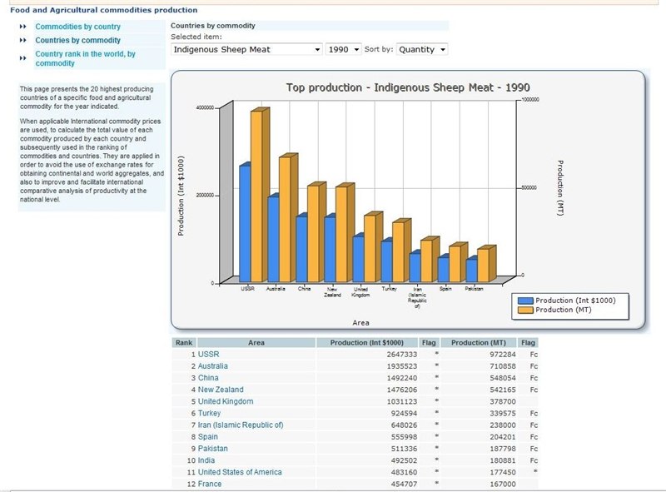Click the China MT value 548054

pos(503,378)
